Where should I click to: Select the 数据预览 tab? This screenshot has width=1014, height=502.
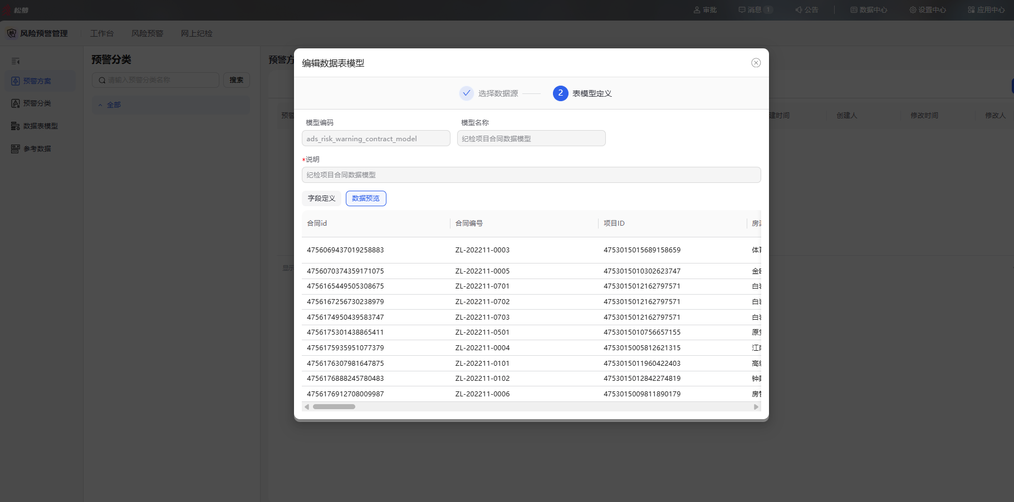point(366,198)
